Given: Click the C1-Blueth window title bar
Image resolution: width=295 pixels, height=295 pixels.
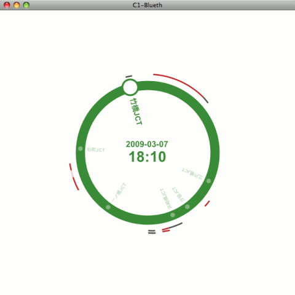Looking at the screenshot, I should [147, 5].
